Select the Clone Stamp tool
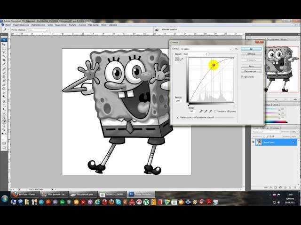301x225 pixels. [x=4, y=77]
